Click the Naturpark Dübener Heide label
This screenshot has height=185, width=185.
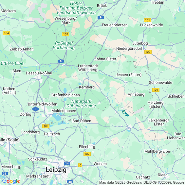coord(81,103)
